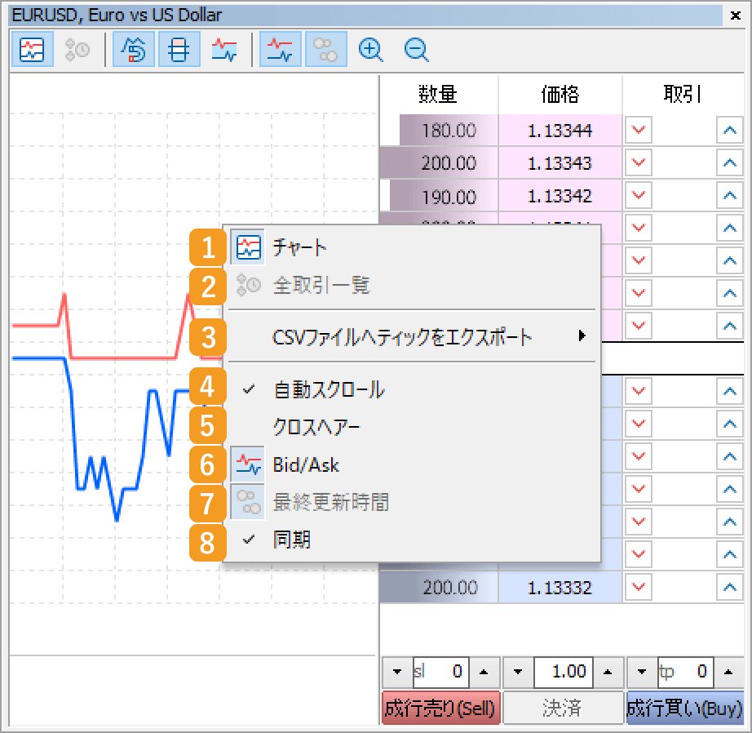This screenshot has height=733, width=752.
Task: Toggle the crosshair toolbar icon
Action: pyautogui.click(x=179, y=49)
